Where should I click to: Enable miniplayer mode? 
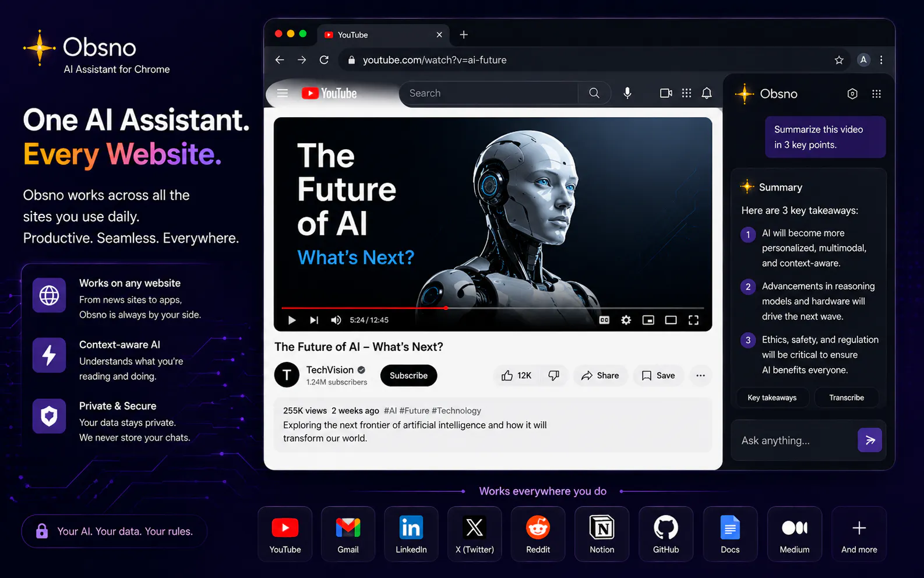(648, 320)
